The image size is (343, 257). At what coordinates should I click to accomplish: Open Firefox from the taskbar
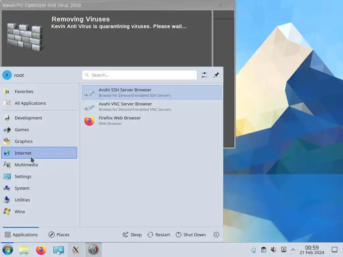(x=41, y=250)
